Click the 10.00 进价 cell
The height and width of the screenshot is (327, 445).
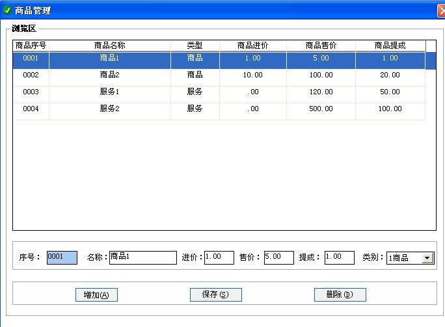253,77
